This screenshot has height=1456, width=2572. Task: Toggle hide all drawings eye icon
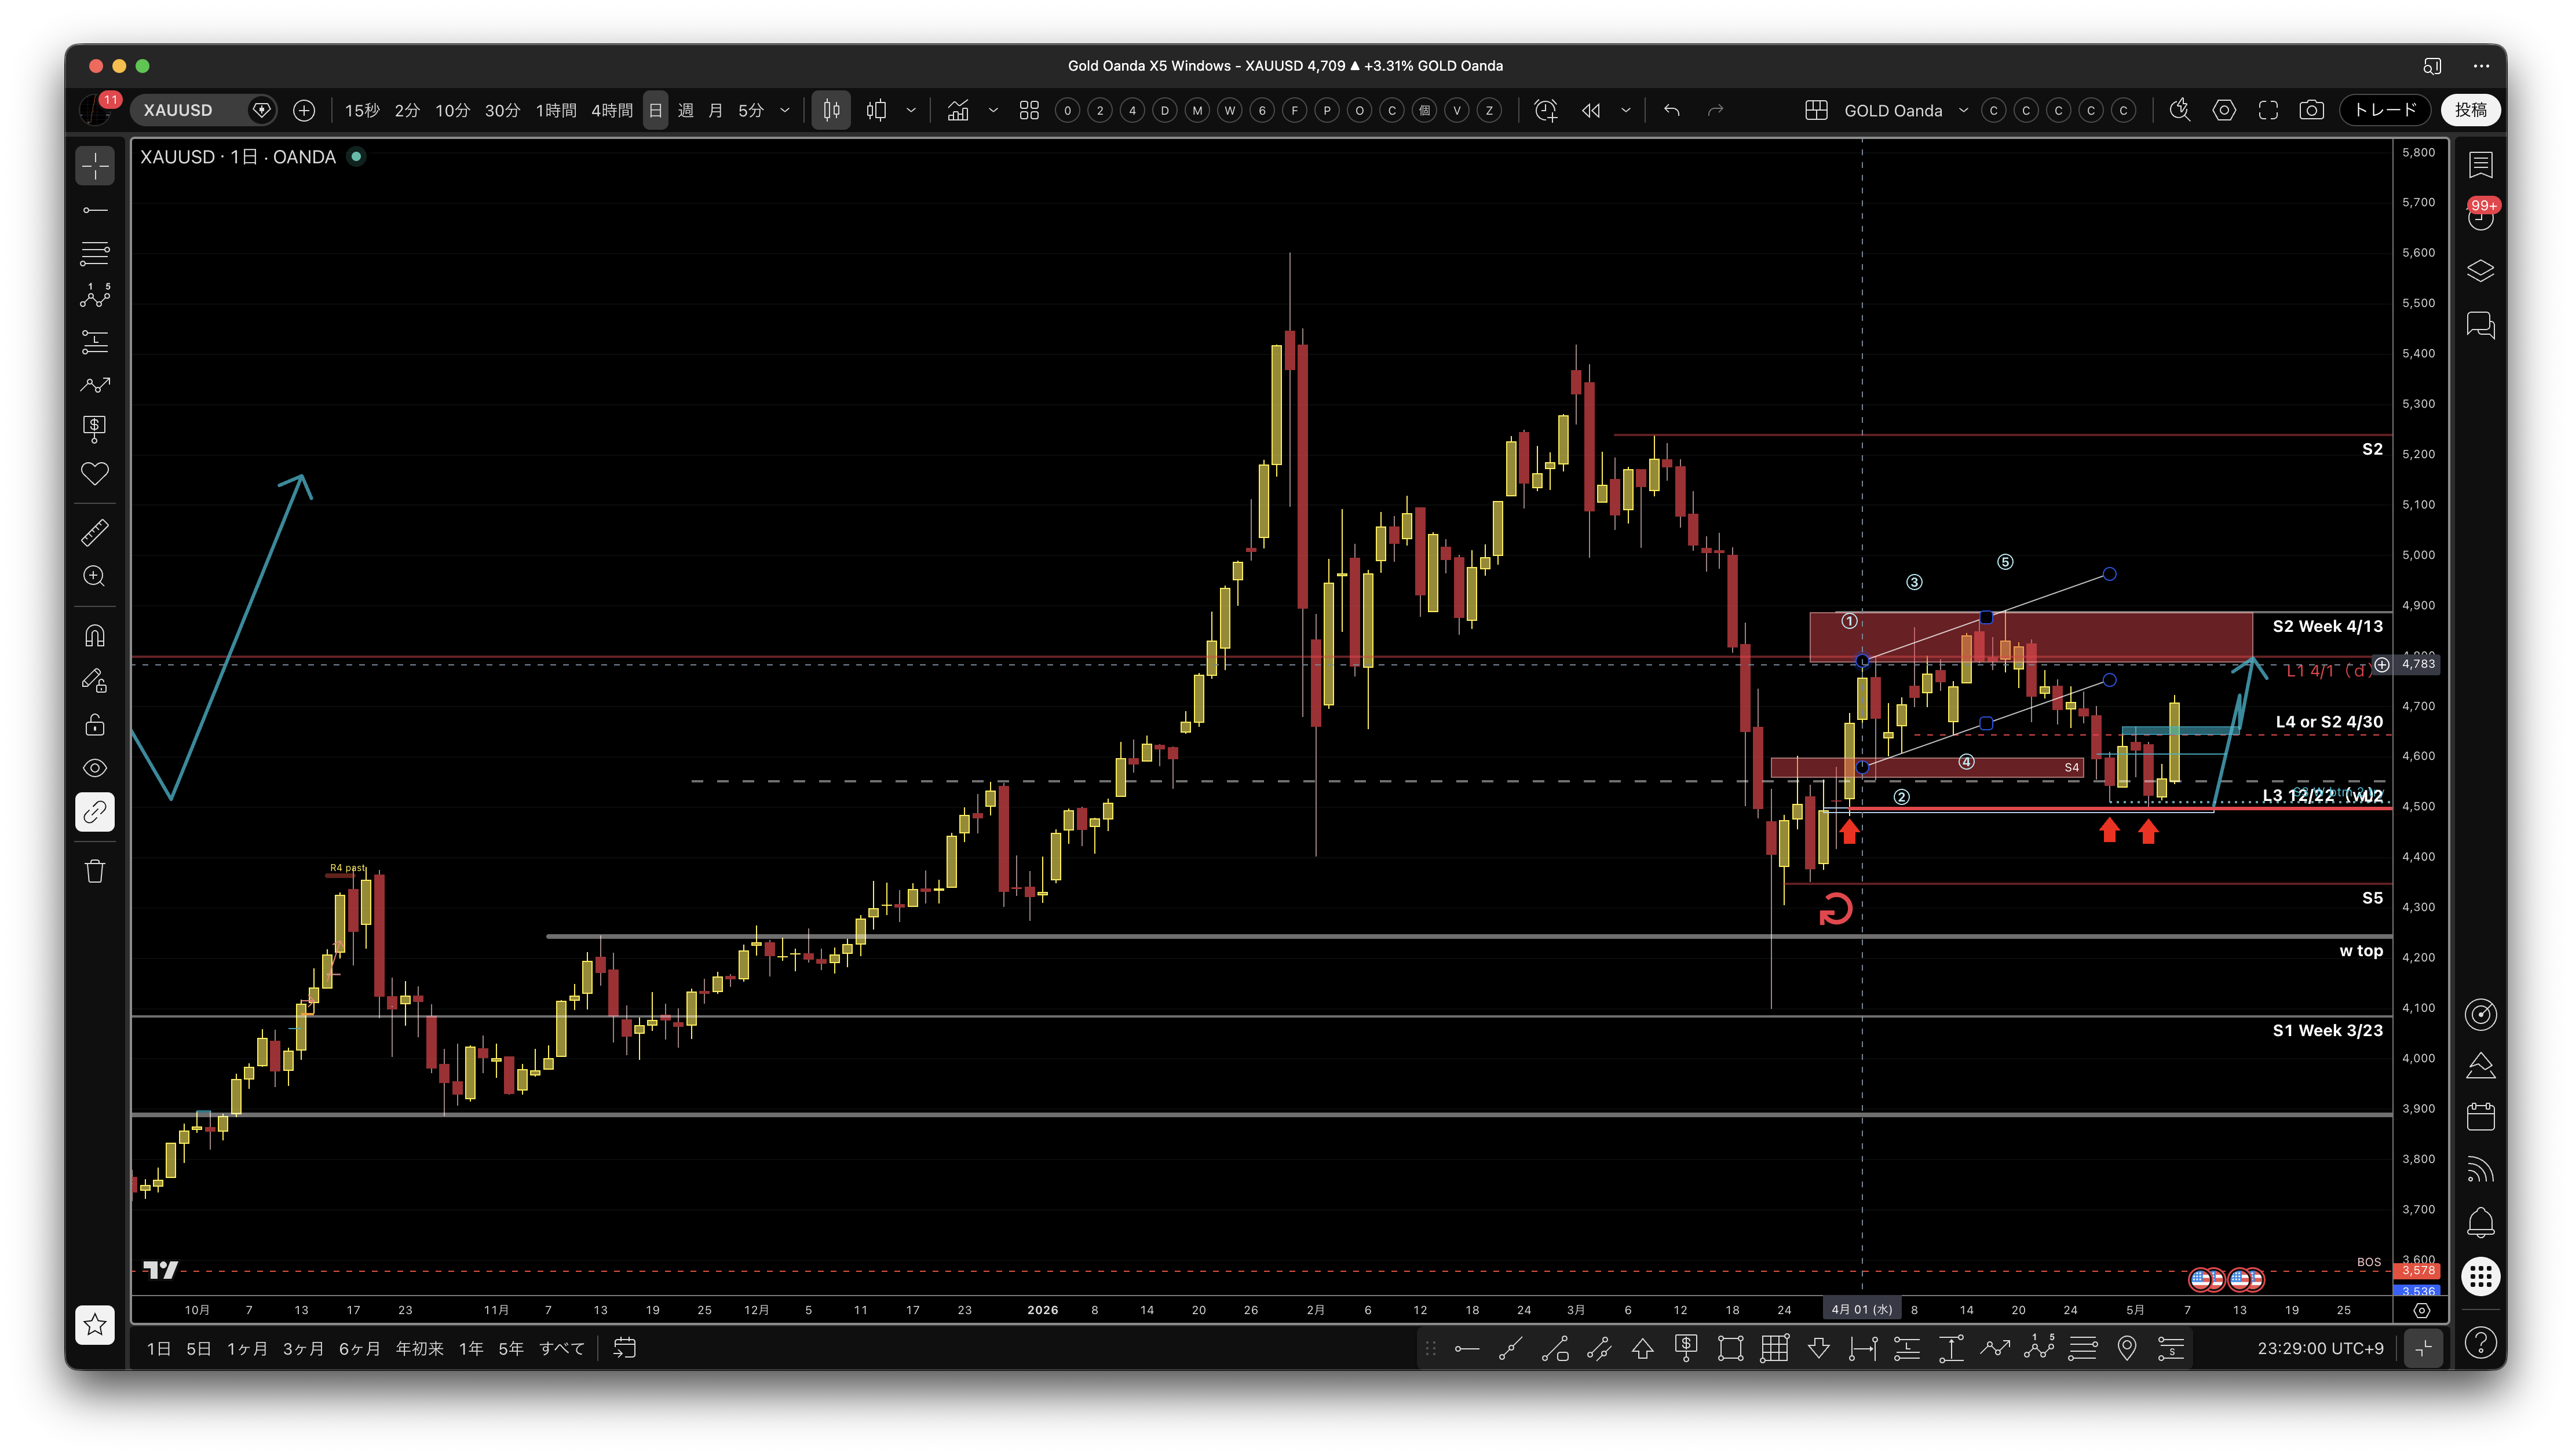tap(95, 768)
